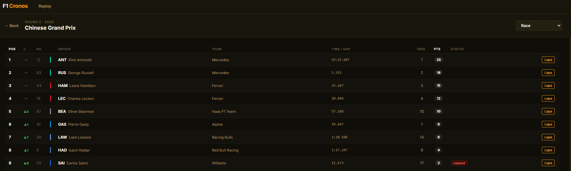Click the Chinese Grand Prix title
The width and height of the screenshot is (571, 171).
50,28
